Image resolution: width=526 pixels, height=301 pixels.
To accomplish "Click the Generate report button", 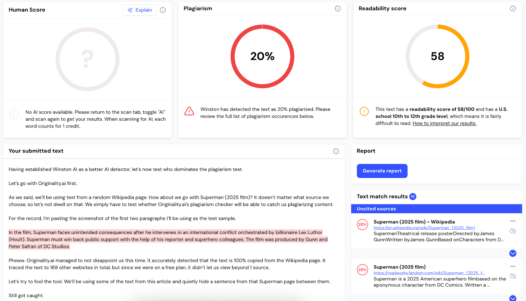I will [382, 171].
